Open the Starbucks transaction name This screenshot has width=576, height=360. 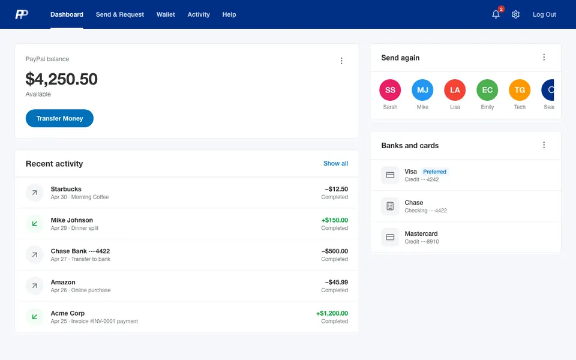point(66,189)
